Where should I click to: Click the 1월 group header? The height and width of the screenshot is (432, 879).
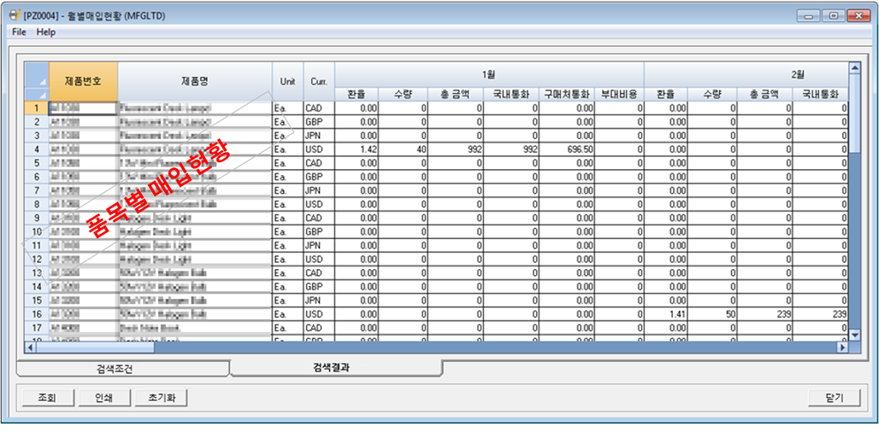point(489,74)
